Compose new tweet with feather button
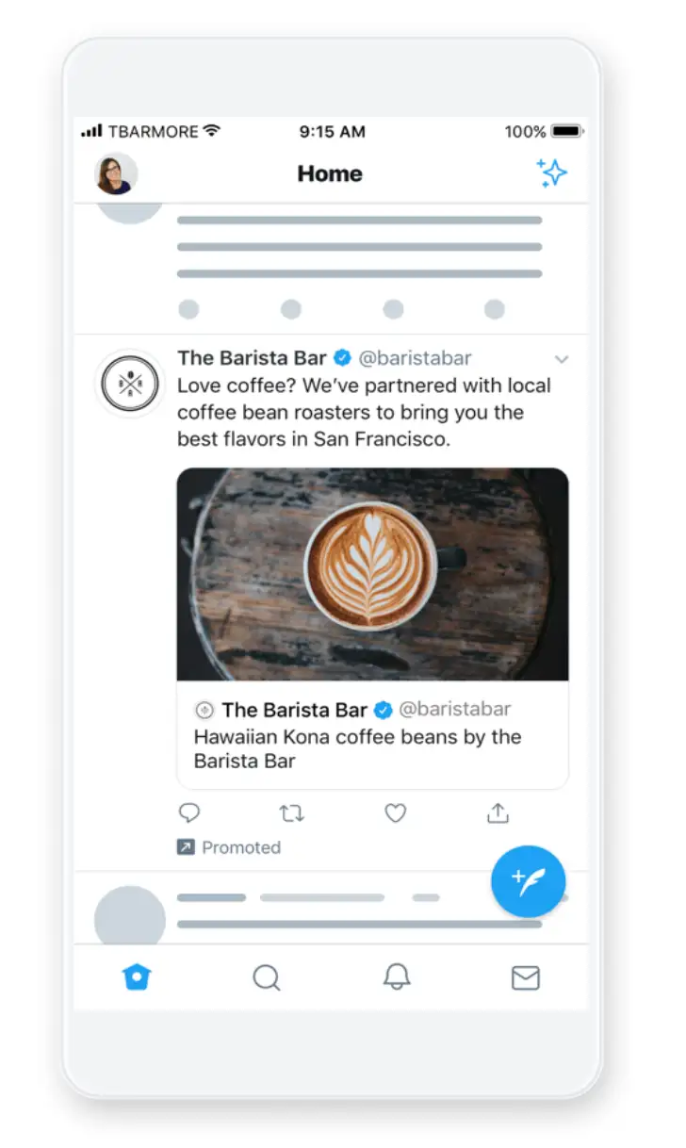Screen dimensions: 686x1148 (529, 881)
